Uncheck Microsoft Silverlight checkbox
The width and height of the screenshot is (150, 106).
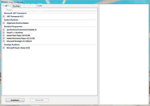(x=4, y=41)
